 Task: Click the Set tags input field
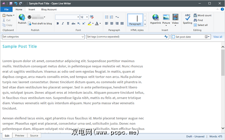124,37
